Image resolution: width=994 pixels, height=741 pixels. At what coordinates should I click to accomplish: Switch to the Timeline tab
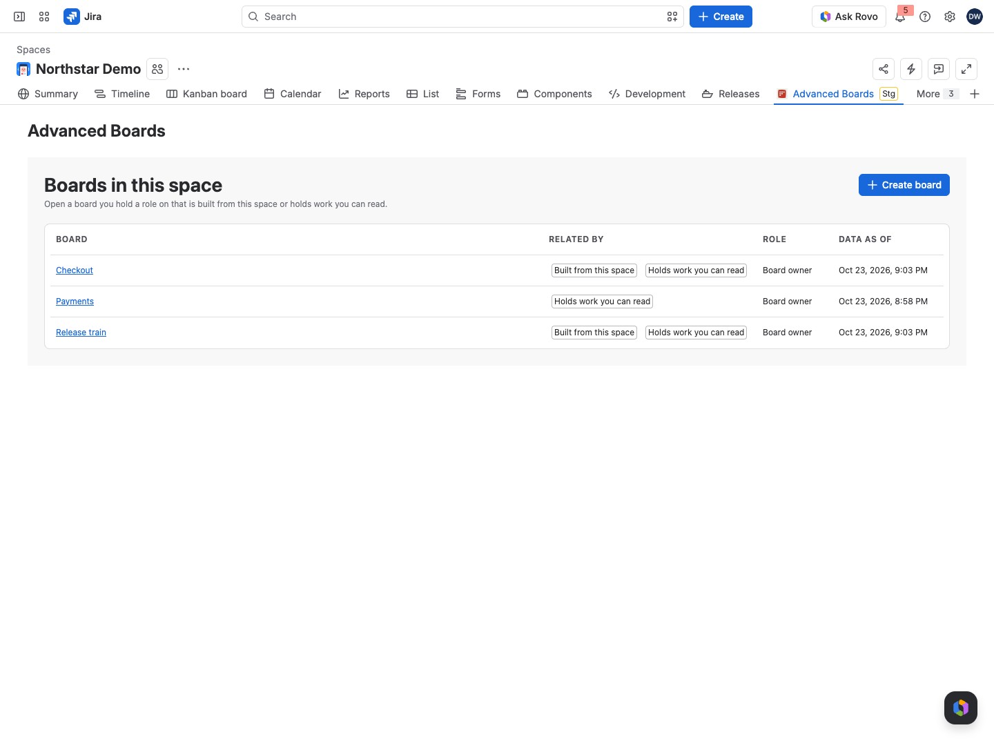tap(122, 94)
